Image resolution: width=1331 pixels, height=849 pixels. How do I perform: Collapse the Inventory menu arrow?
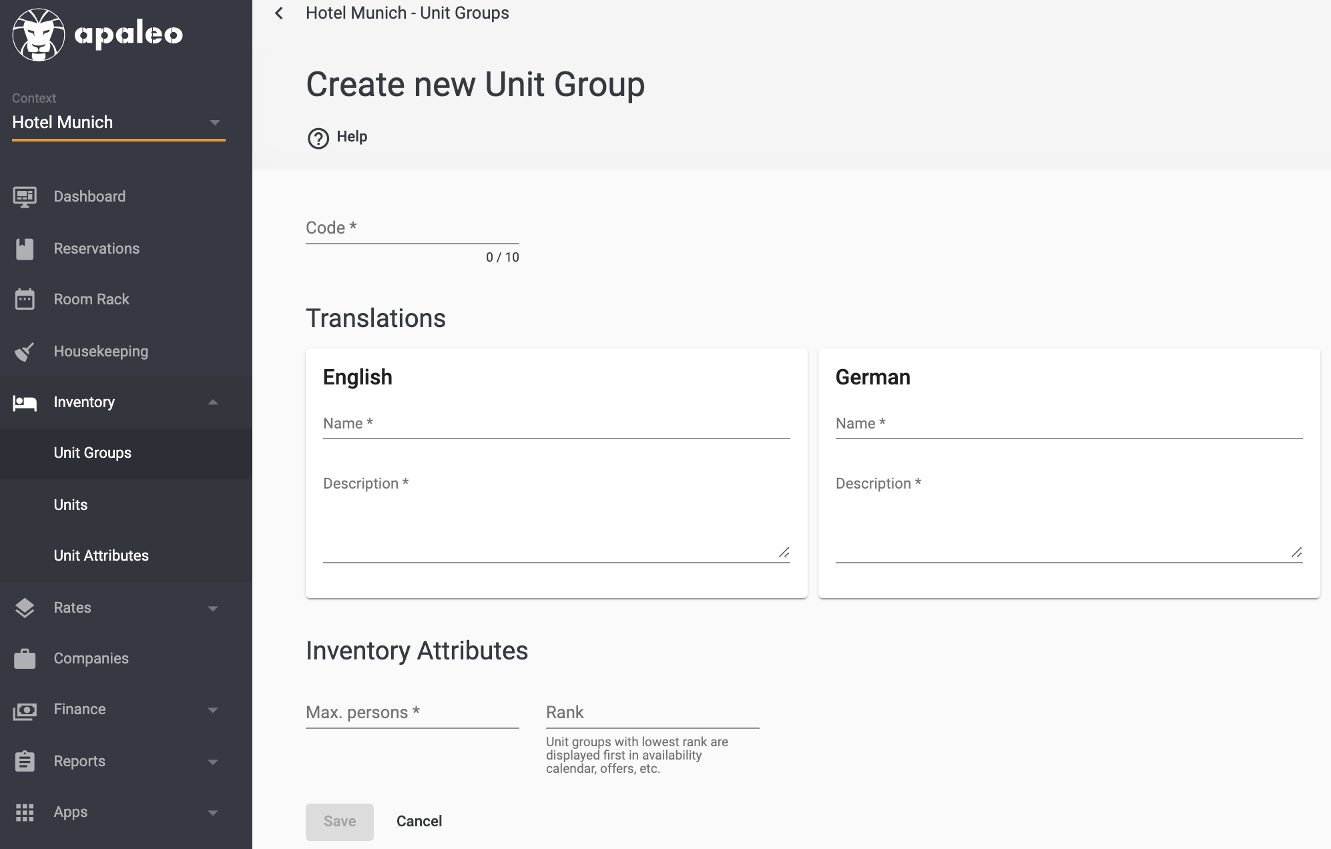[x=213, y=402]
